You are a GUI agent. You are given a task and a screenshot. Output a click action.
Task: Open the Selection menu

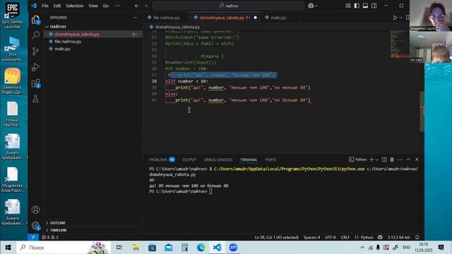tap(74, 6)
